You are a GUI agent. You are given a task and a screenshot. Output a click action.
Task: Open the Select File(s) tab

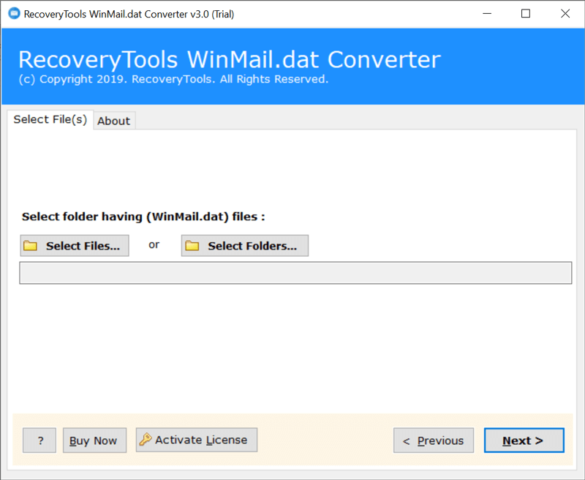point(50,119)
